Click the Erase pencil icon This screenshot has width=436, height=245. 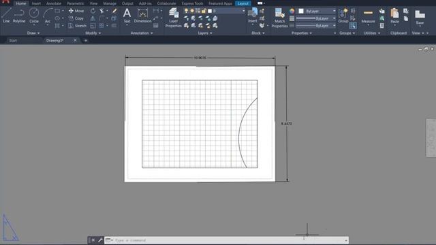click(x=114, y=11)
